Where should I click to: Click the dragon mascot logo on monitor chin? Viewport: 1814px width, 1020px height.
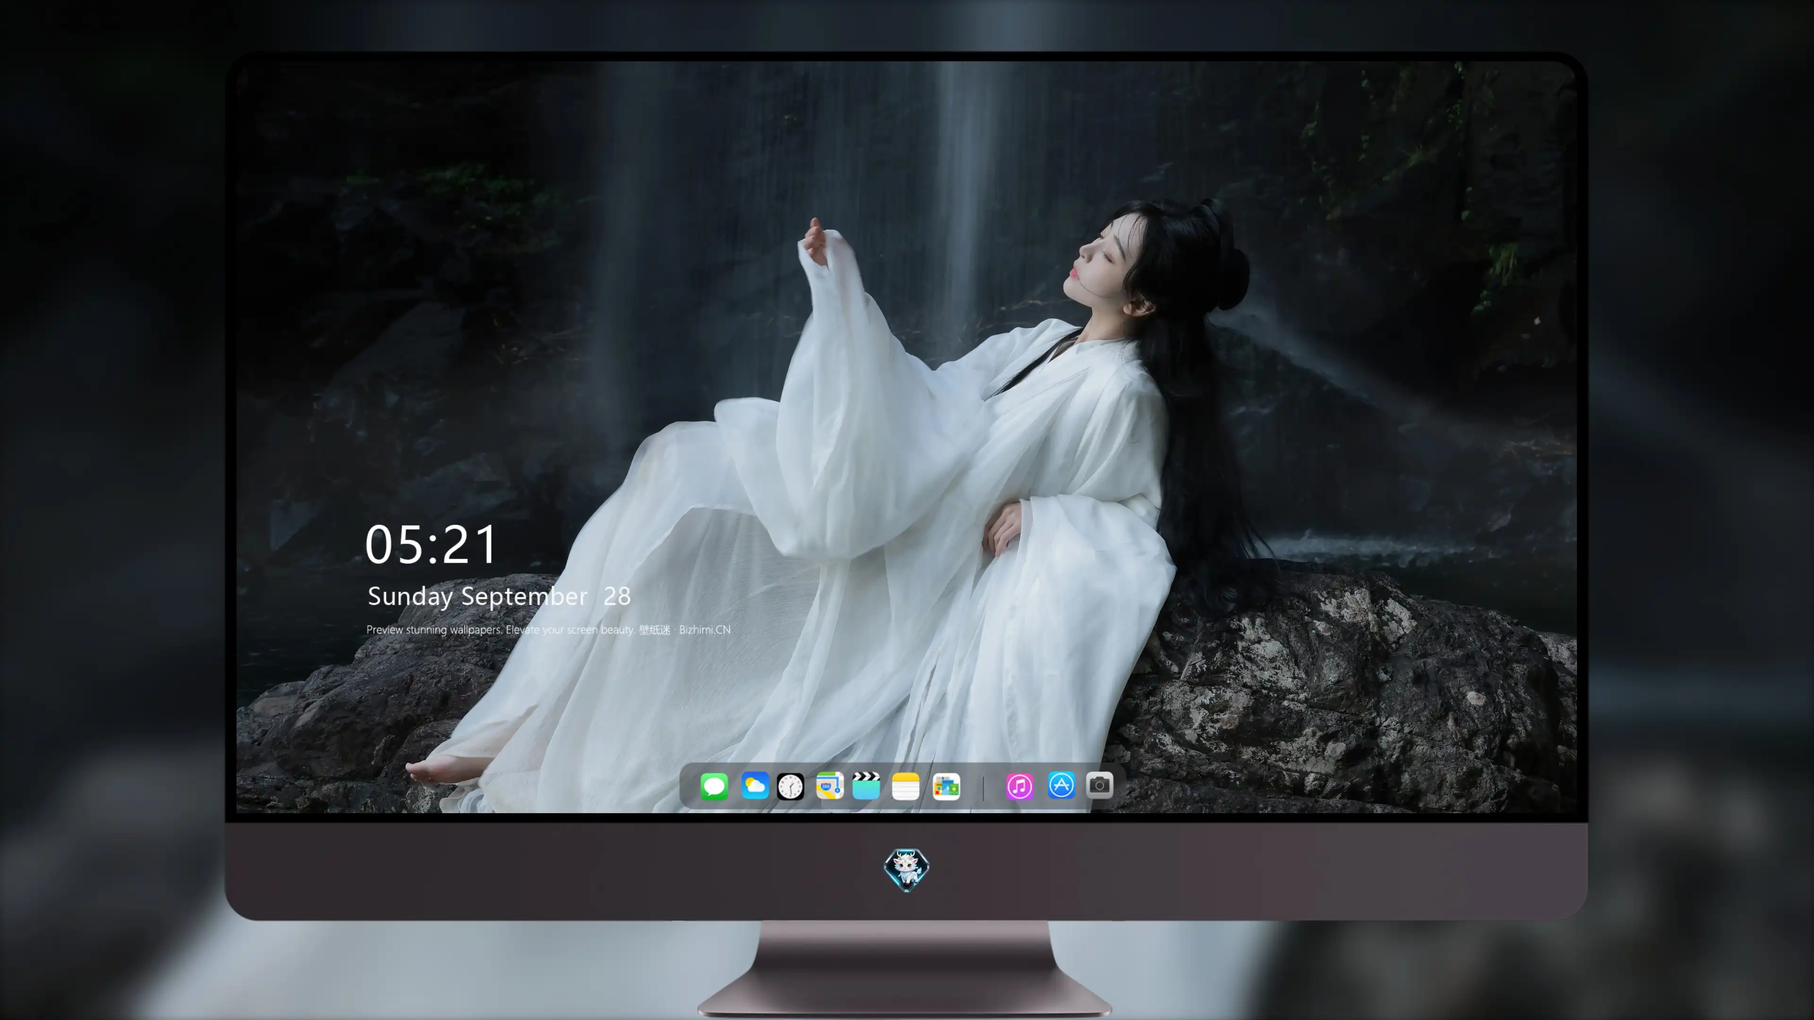pos(907,870)
